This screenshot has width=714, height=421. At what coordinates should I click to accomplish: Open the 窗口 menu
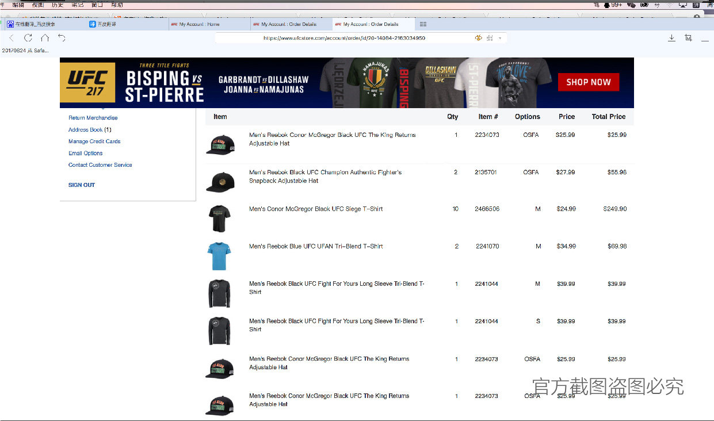97,4
